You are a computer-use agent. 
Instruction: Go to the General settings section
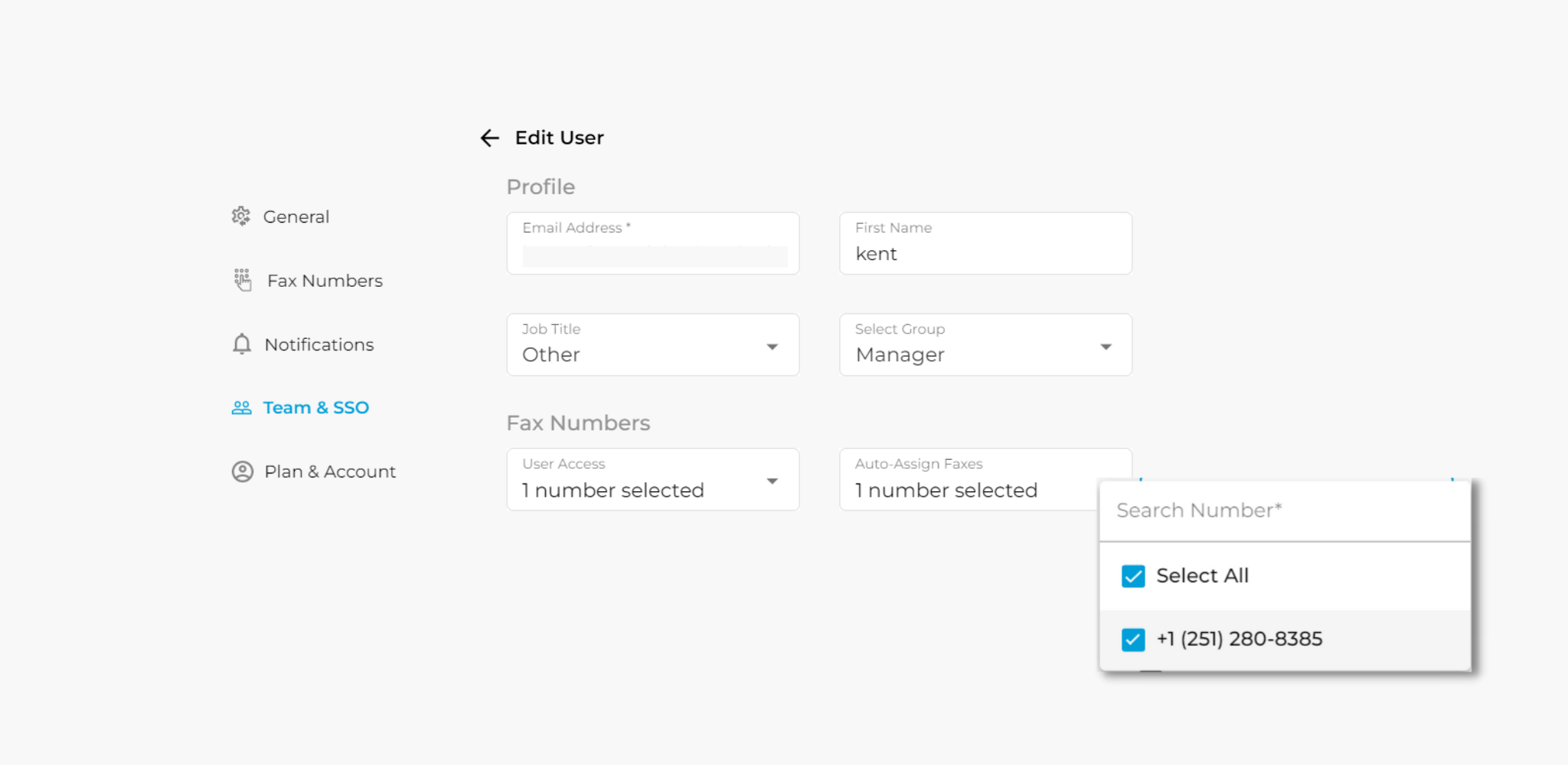[x=296, y=216]
